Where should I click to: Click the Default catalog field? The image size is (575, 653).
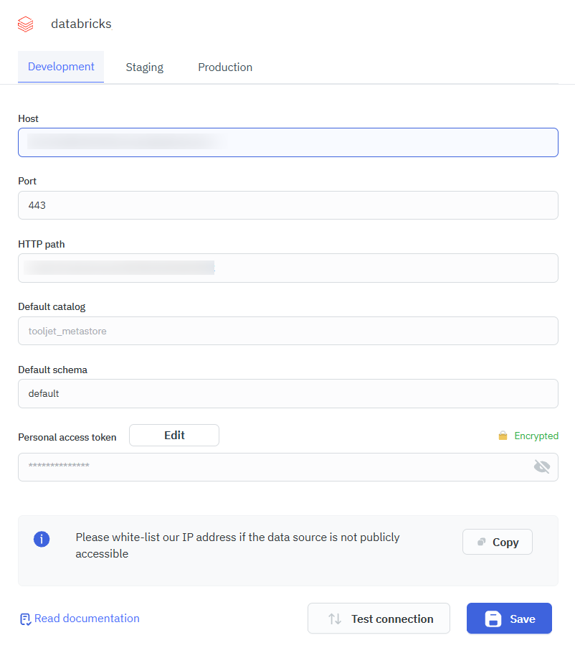287,331
